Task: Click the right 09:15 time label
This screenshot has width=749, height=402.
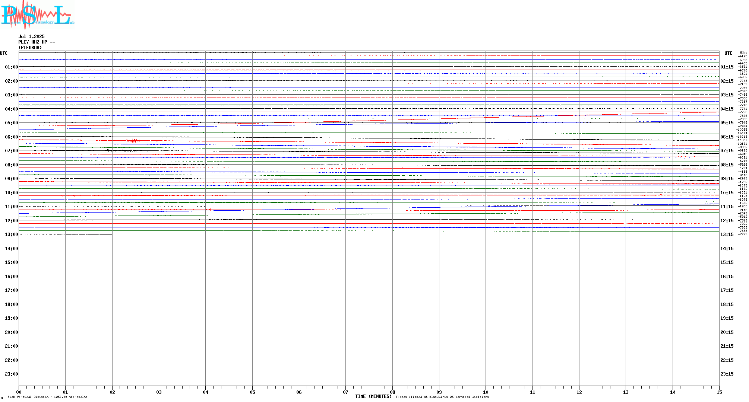Action: click(727, 179)
